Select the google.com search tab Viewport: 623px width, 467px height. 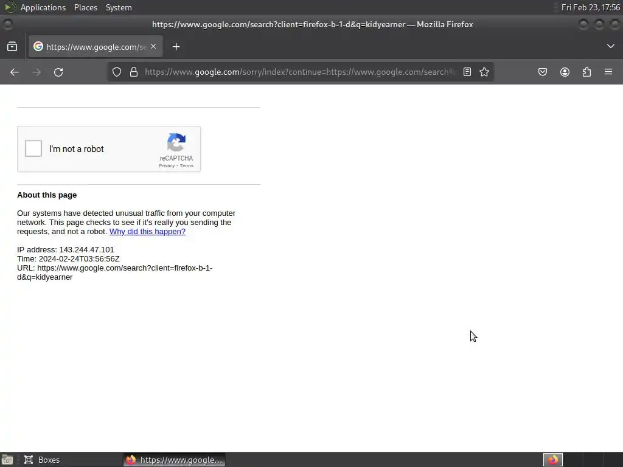click(96, 47)
